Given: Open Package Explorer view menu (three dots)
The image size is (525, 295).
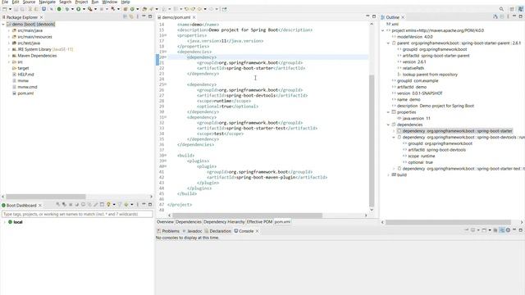Looking at the screenshot, I should coord(138,16).
